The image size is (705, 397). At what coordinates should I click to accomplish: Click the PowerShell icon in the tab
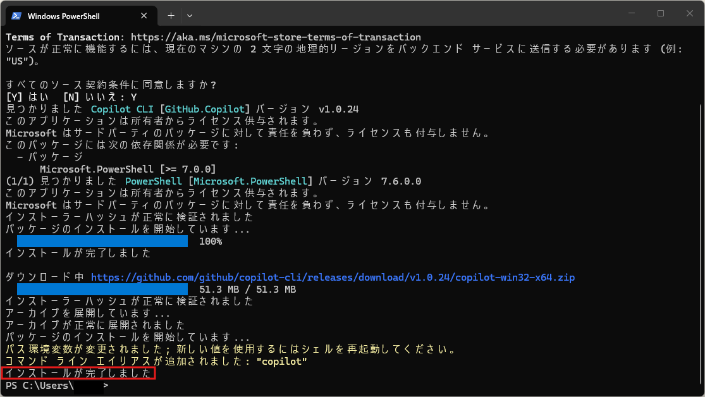[x=16, y=15]
